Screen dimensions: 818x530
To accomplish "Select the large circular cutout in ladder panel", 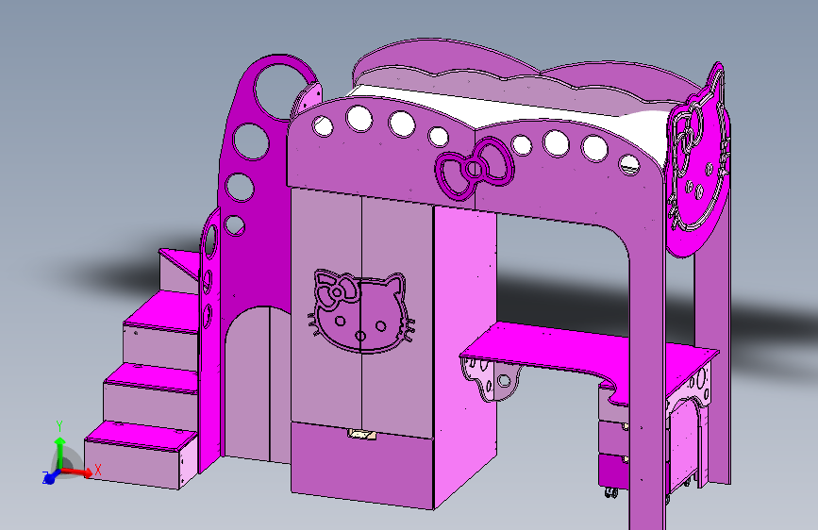I will (280, 90).
